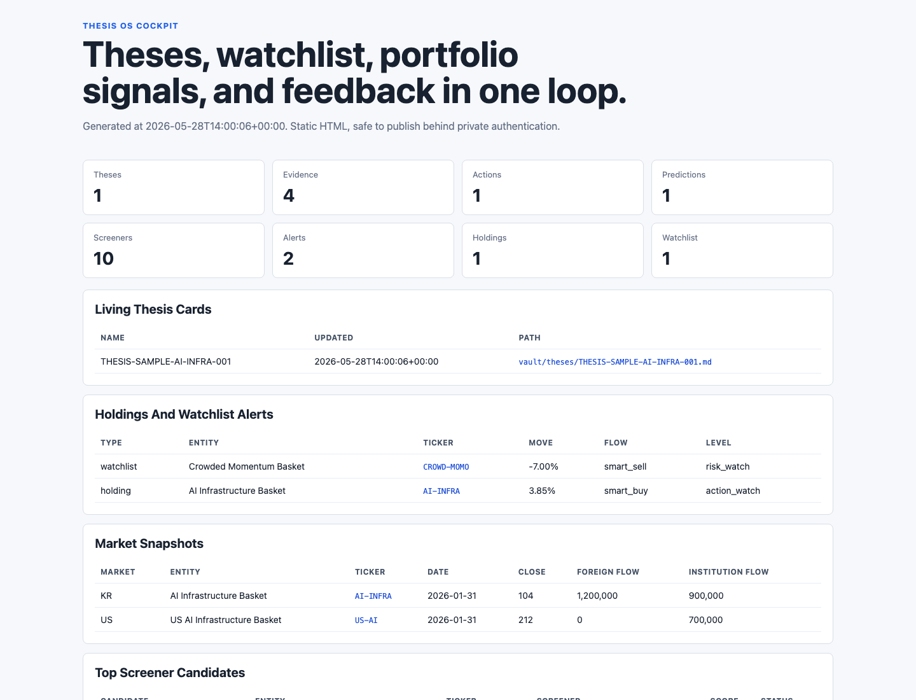
Task: Select the Holdings summary card
Action: pos(553,250)
